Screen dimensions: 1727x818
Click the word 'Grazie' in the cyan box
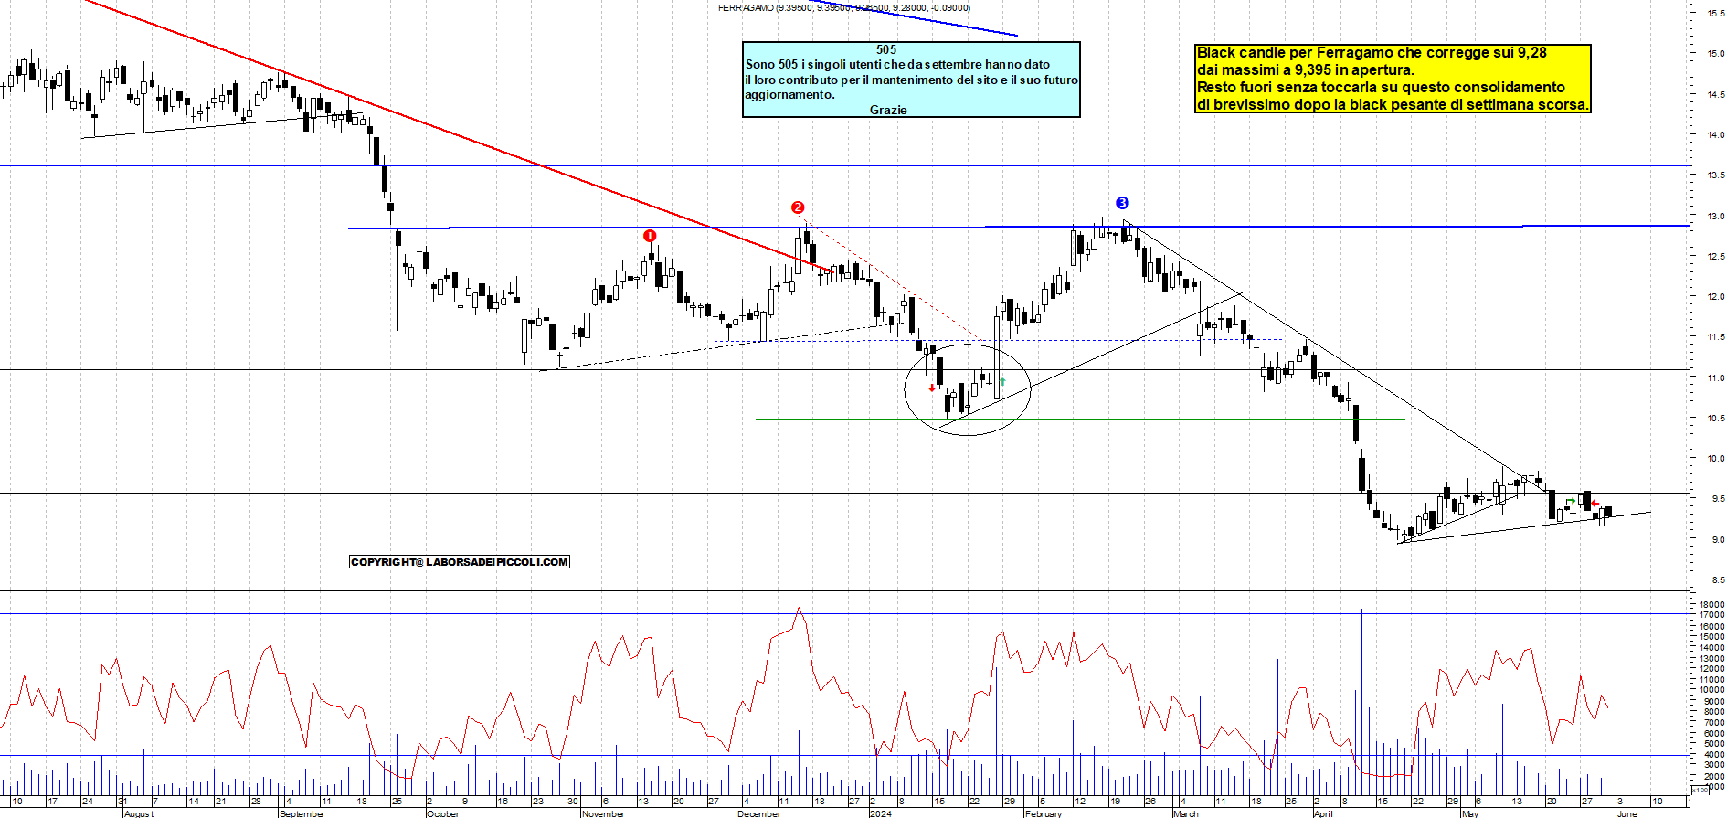888,110
